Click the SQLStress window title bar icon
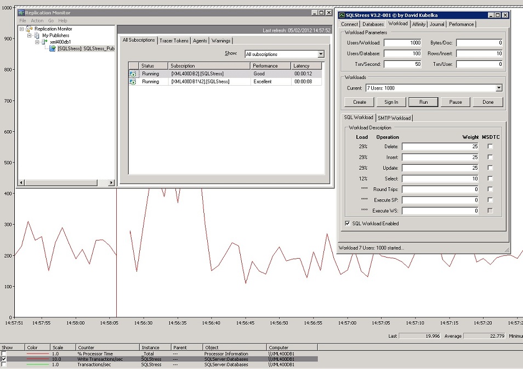The width and height of the screenshot is (523, 369). [x=342, y=15]
